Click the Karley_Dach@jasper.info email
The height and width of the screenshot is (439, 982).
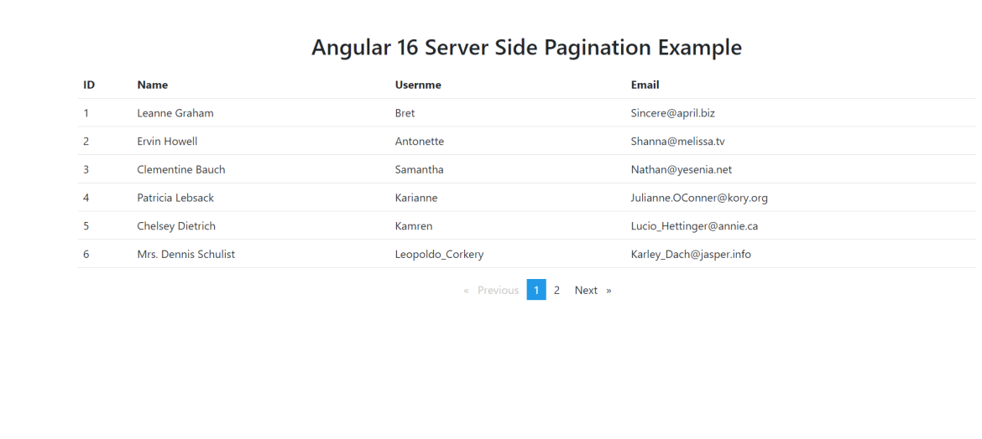tap(691, 255)
